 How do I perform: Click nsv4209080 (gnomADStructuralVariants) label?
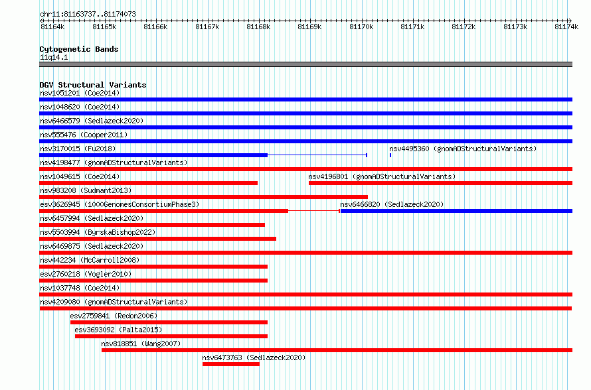click(114, 302)
